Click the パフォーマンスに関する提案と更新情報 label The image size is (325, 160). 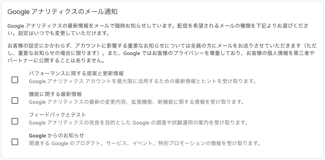click(x=76, y=73)
